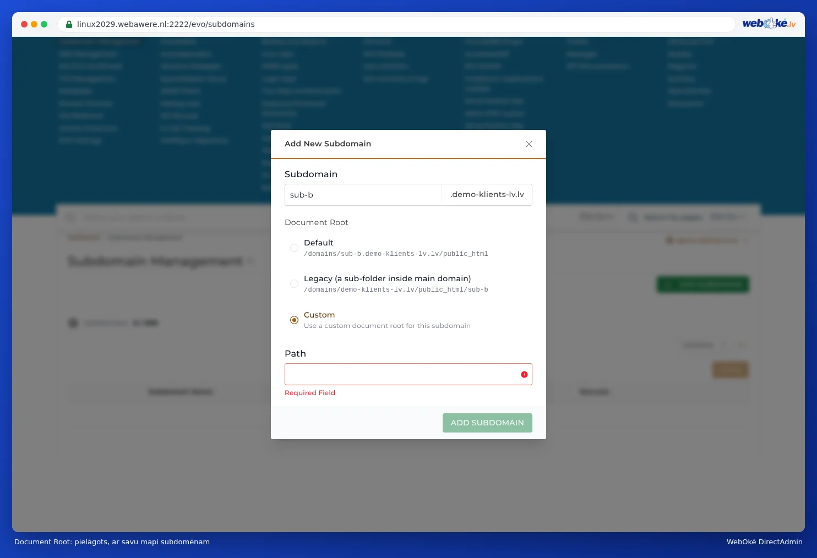Screen dimensions: 817x558
Task: Click the lock icon in the address bar
Action: [69, 24]
